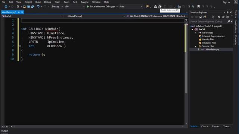Open the Tools menu
The image size is (239, 134).
(x=66, y=2)
